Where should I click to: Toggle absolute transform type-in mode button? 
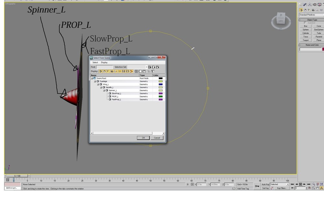tap(192, 184)
